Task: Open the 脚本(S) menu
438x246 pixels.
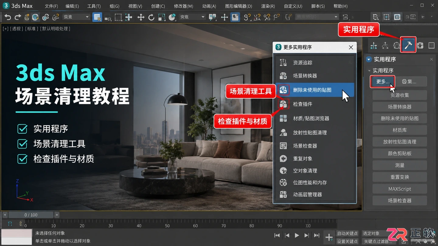Action: pos(318,6)
